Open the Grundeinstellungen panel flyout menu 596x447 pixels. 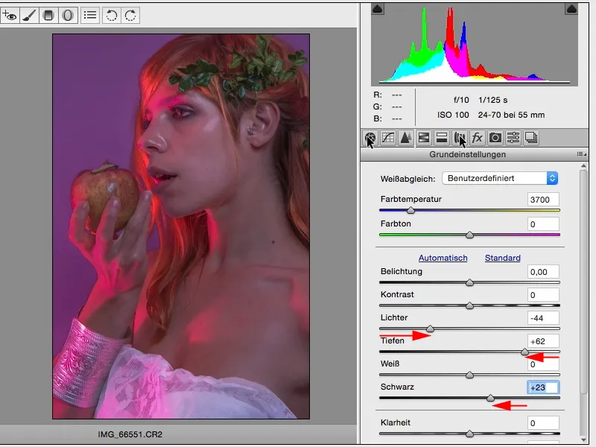(x=581, y=154)
